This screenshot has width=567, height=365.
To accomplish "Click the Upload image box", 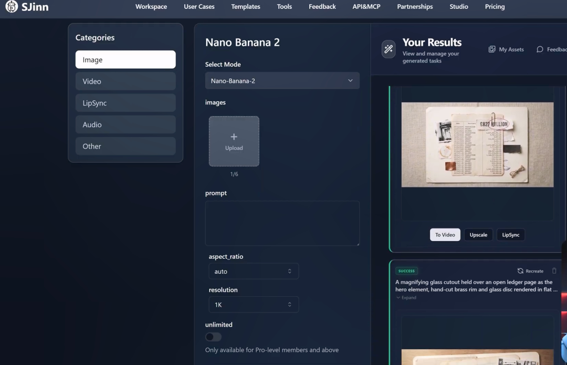I will (234, 141).
